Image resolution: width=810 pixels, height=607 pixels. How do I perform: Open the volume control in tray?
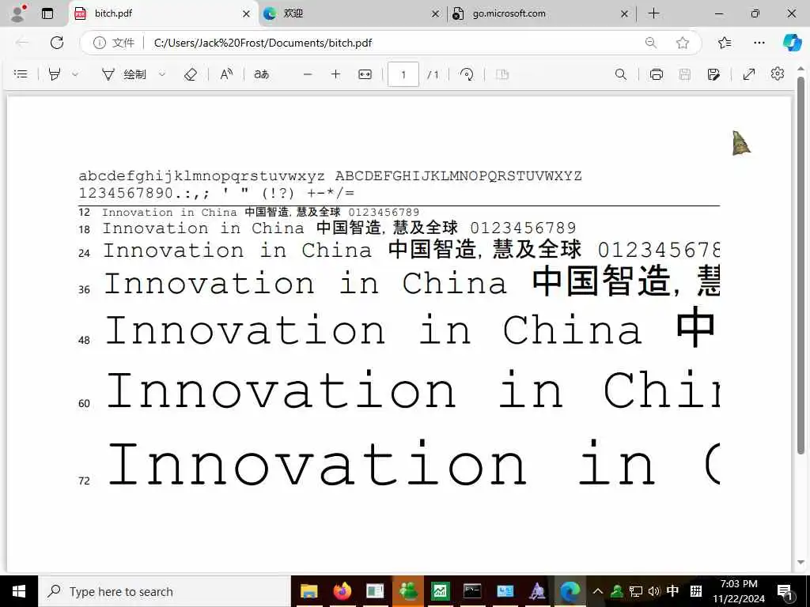click(654, 591)
